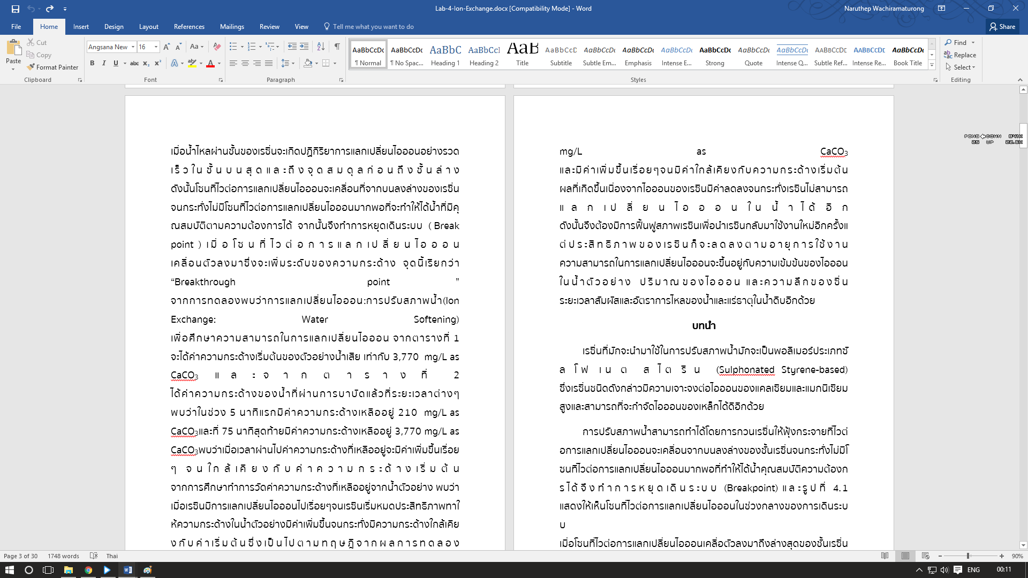Toggle show paragraph marks
1028x578 pixels.
click(337, 47)
